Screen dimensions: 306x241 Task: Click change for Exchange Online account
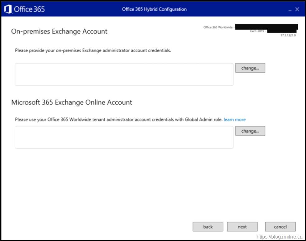click(x=250, y=131)
